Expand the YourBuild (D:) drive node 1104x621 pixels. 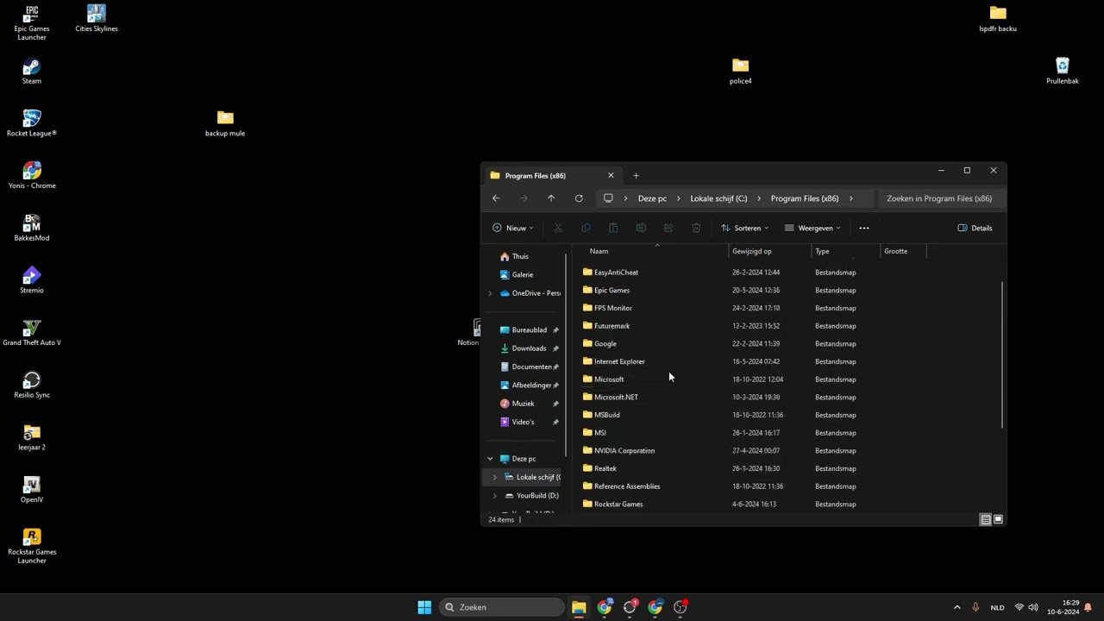coord(494,496)
